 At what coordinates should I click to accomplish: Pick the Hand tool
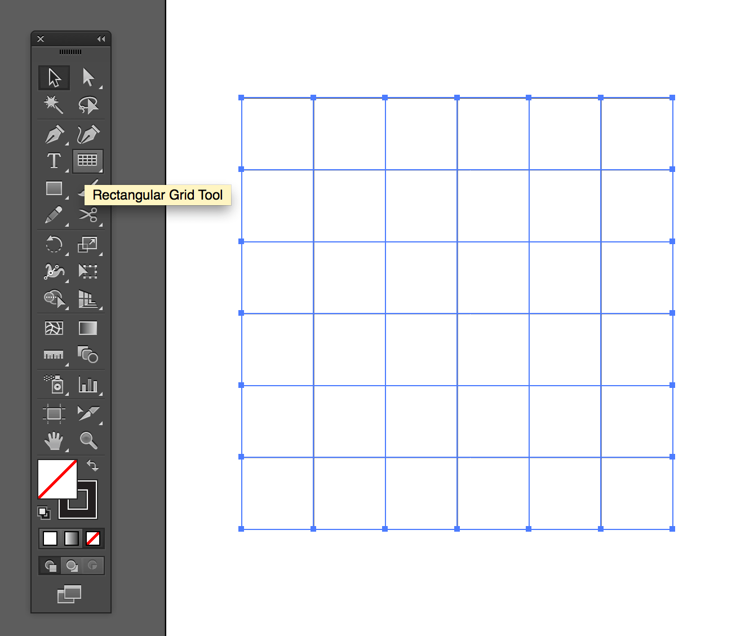pyautogui.click(x=54, y=441)
